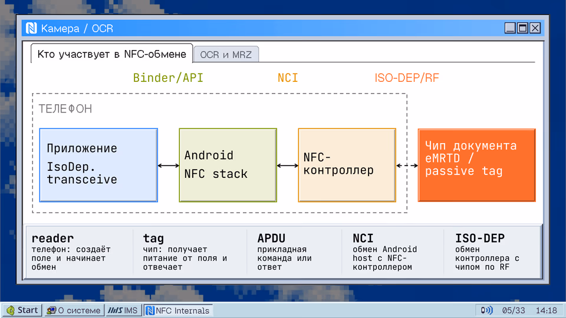566x318 pixels.
Task: Click the computer icon on "О системе"
Action: (52, 310)
